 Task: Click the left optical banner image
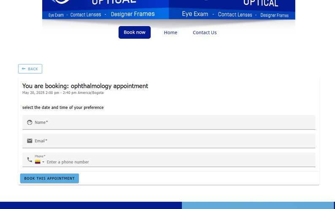(105, 9)
